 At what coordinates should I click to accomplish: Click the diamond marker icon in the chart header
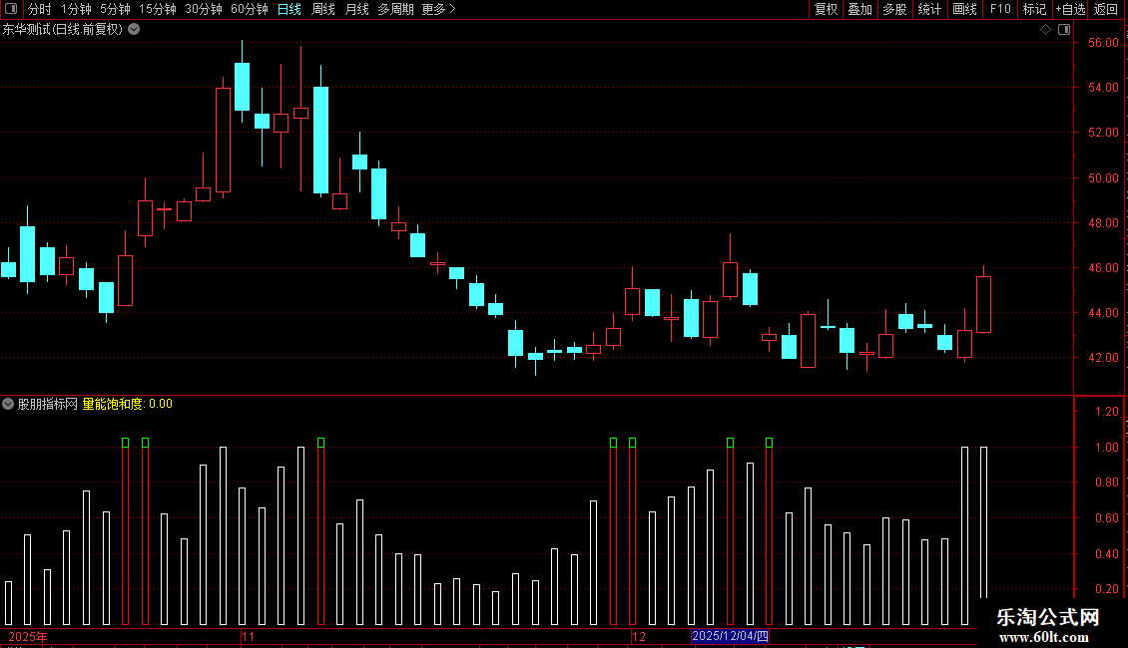pos(1046,30)
